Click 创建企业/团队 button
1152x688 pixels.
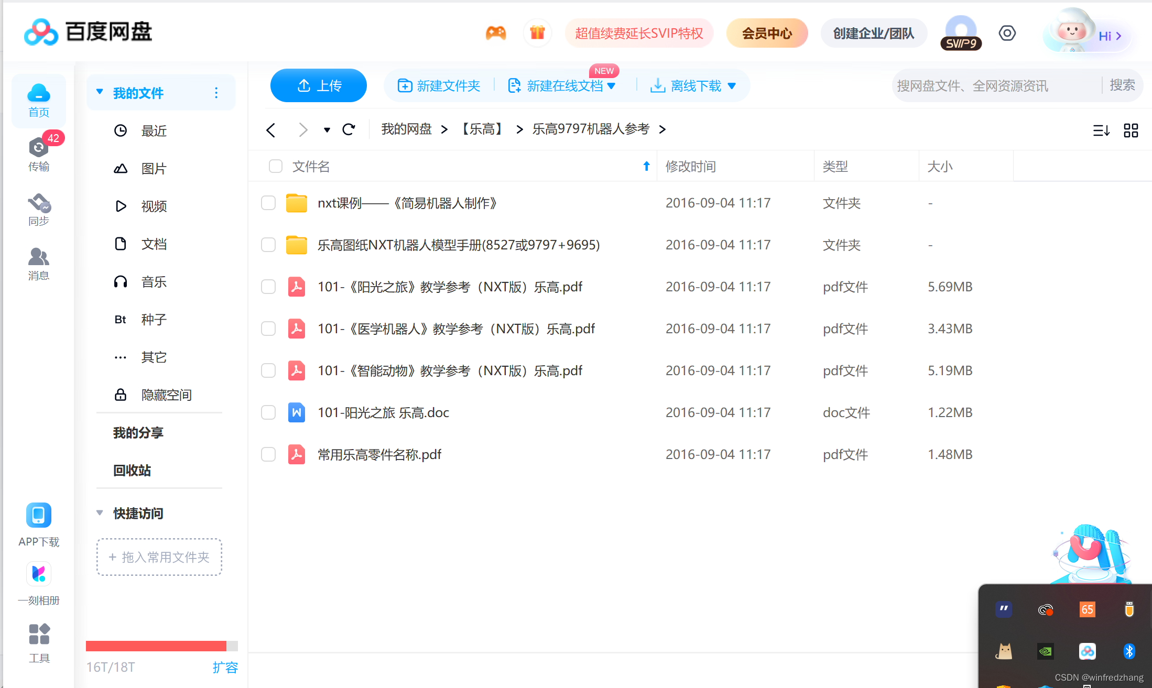(x=874, y=33)
